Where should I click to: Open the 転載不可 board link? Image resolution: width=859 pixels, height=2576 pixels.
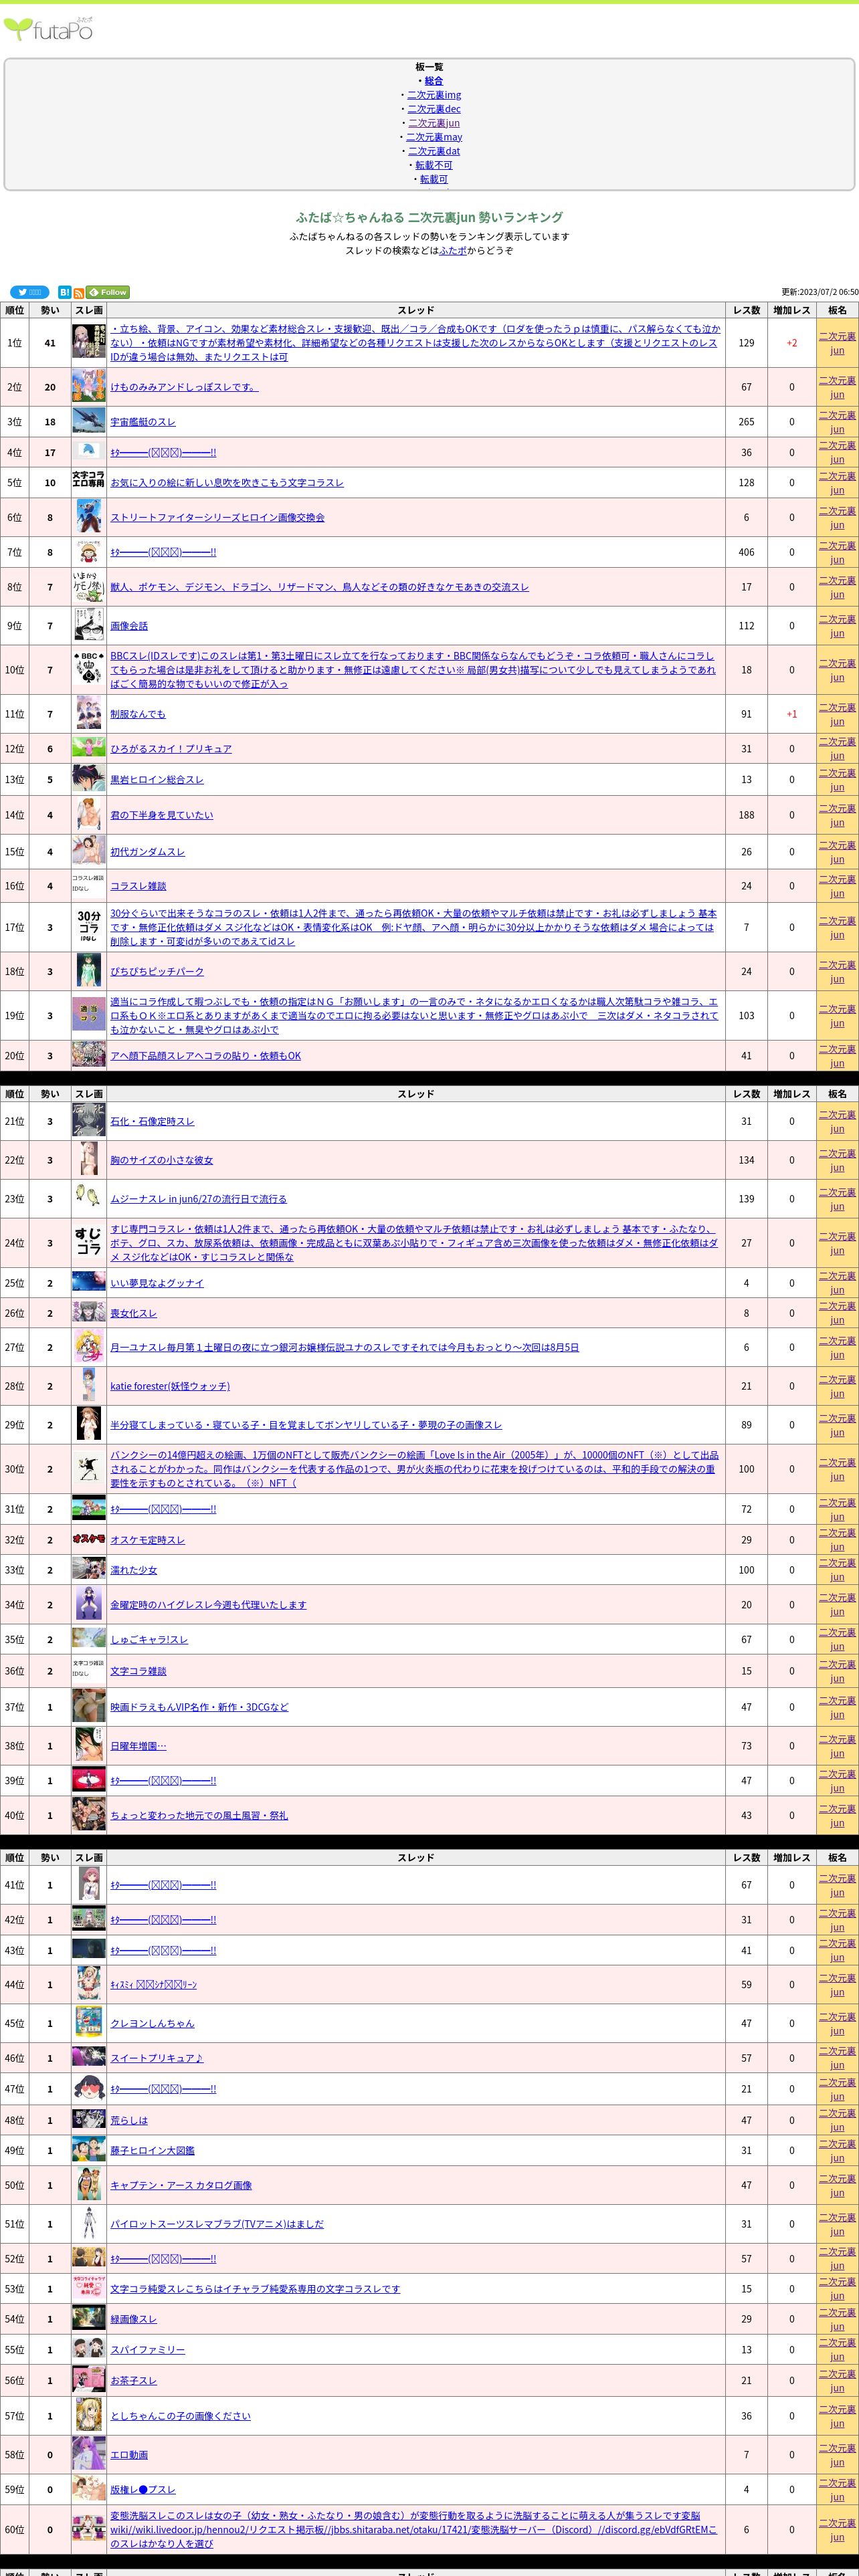coord(434,165)
